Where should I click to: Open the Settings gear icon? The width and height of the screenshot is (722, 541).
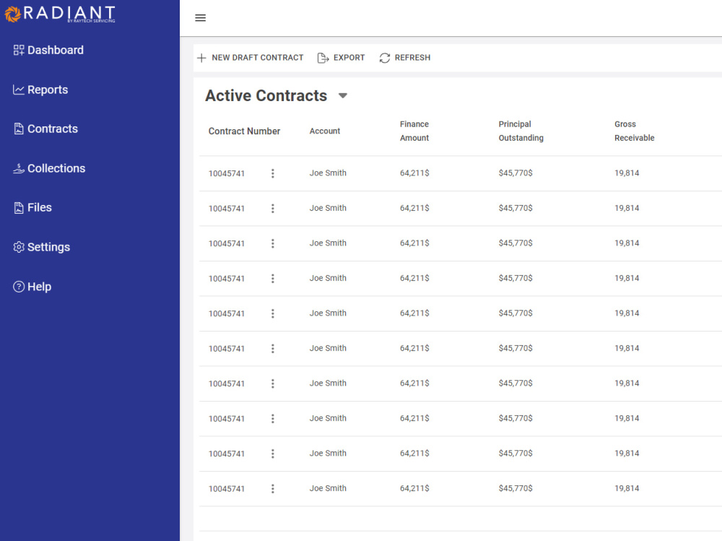[19, 248]
